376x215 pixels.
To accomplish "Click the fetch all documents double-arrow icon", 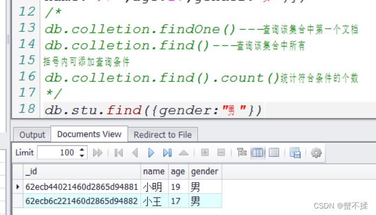I will pos(97,152).
